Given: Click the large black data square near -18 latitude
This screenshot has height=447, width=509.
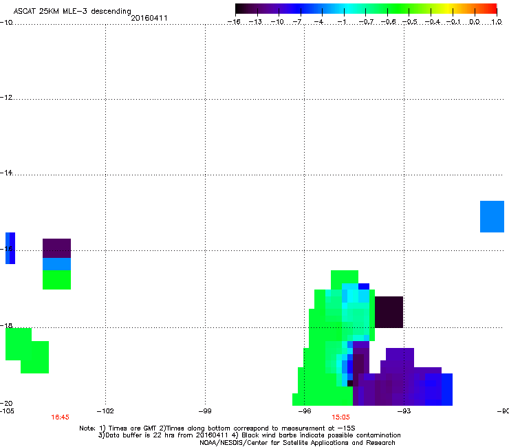Looking at the screenshot, I should (x=389, y=312).
